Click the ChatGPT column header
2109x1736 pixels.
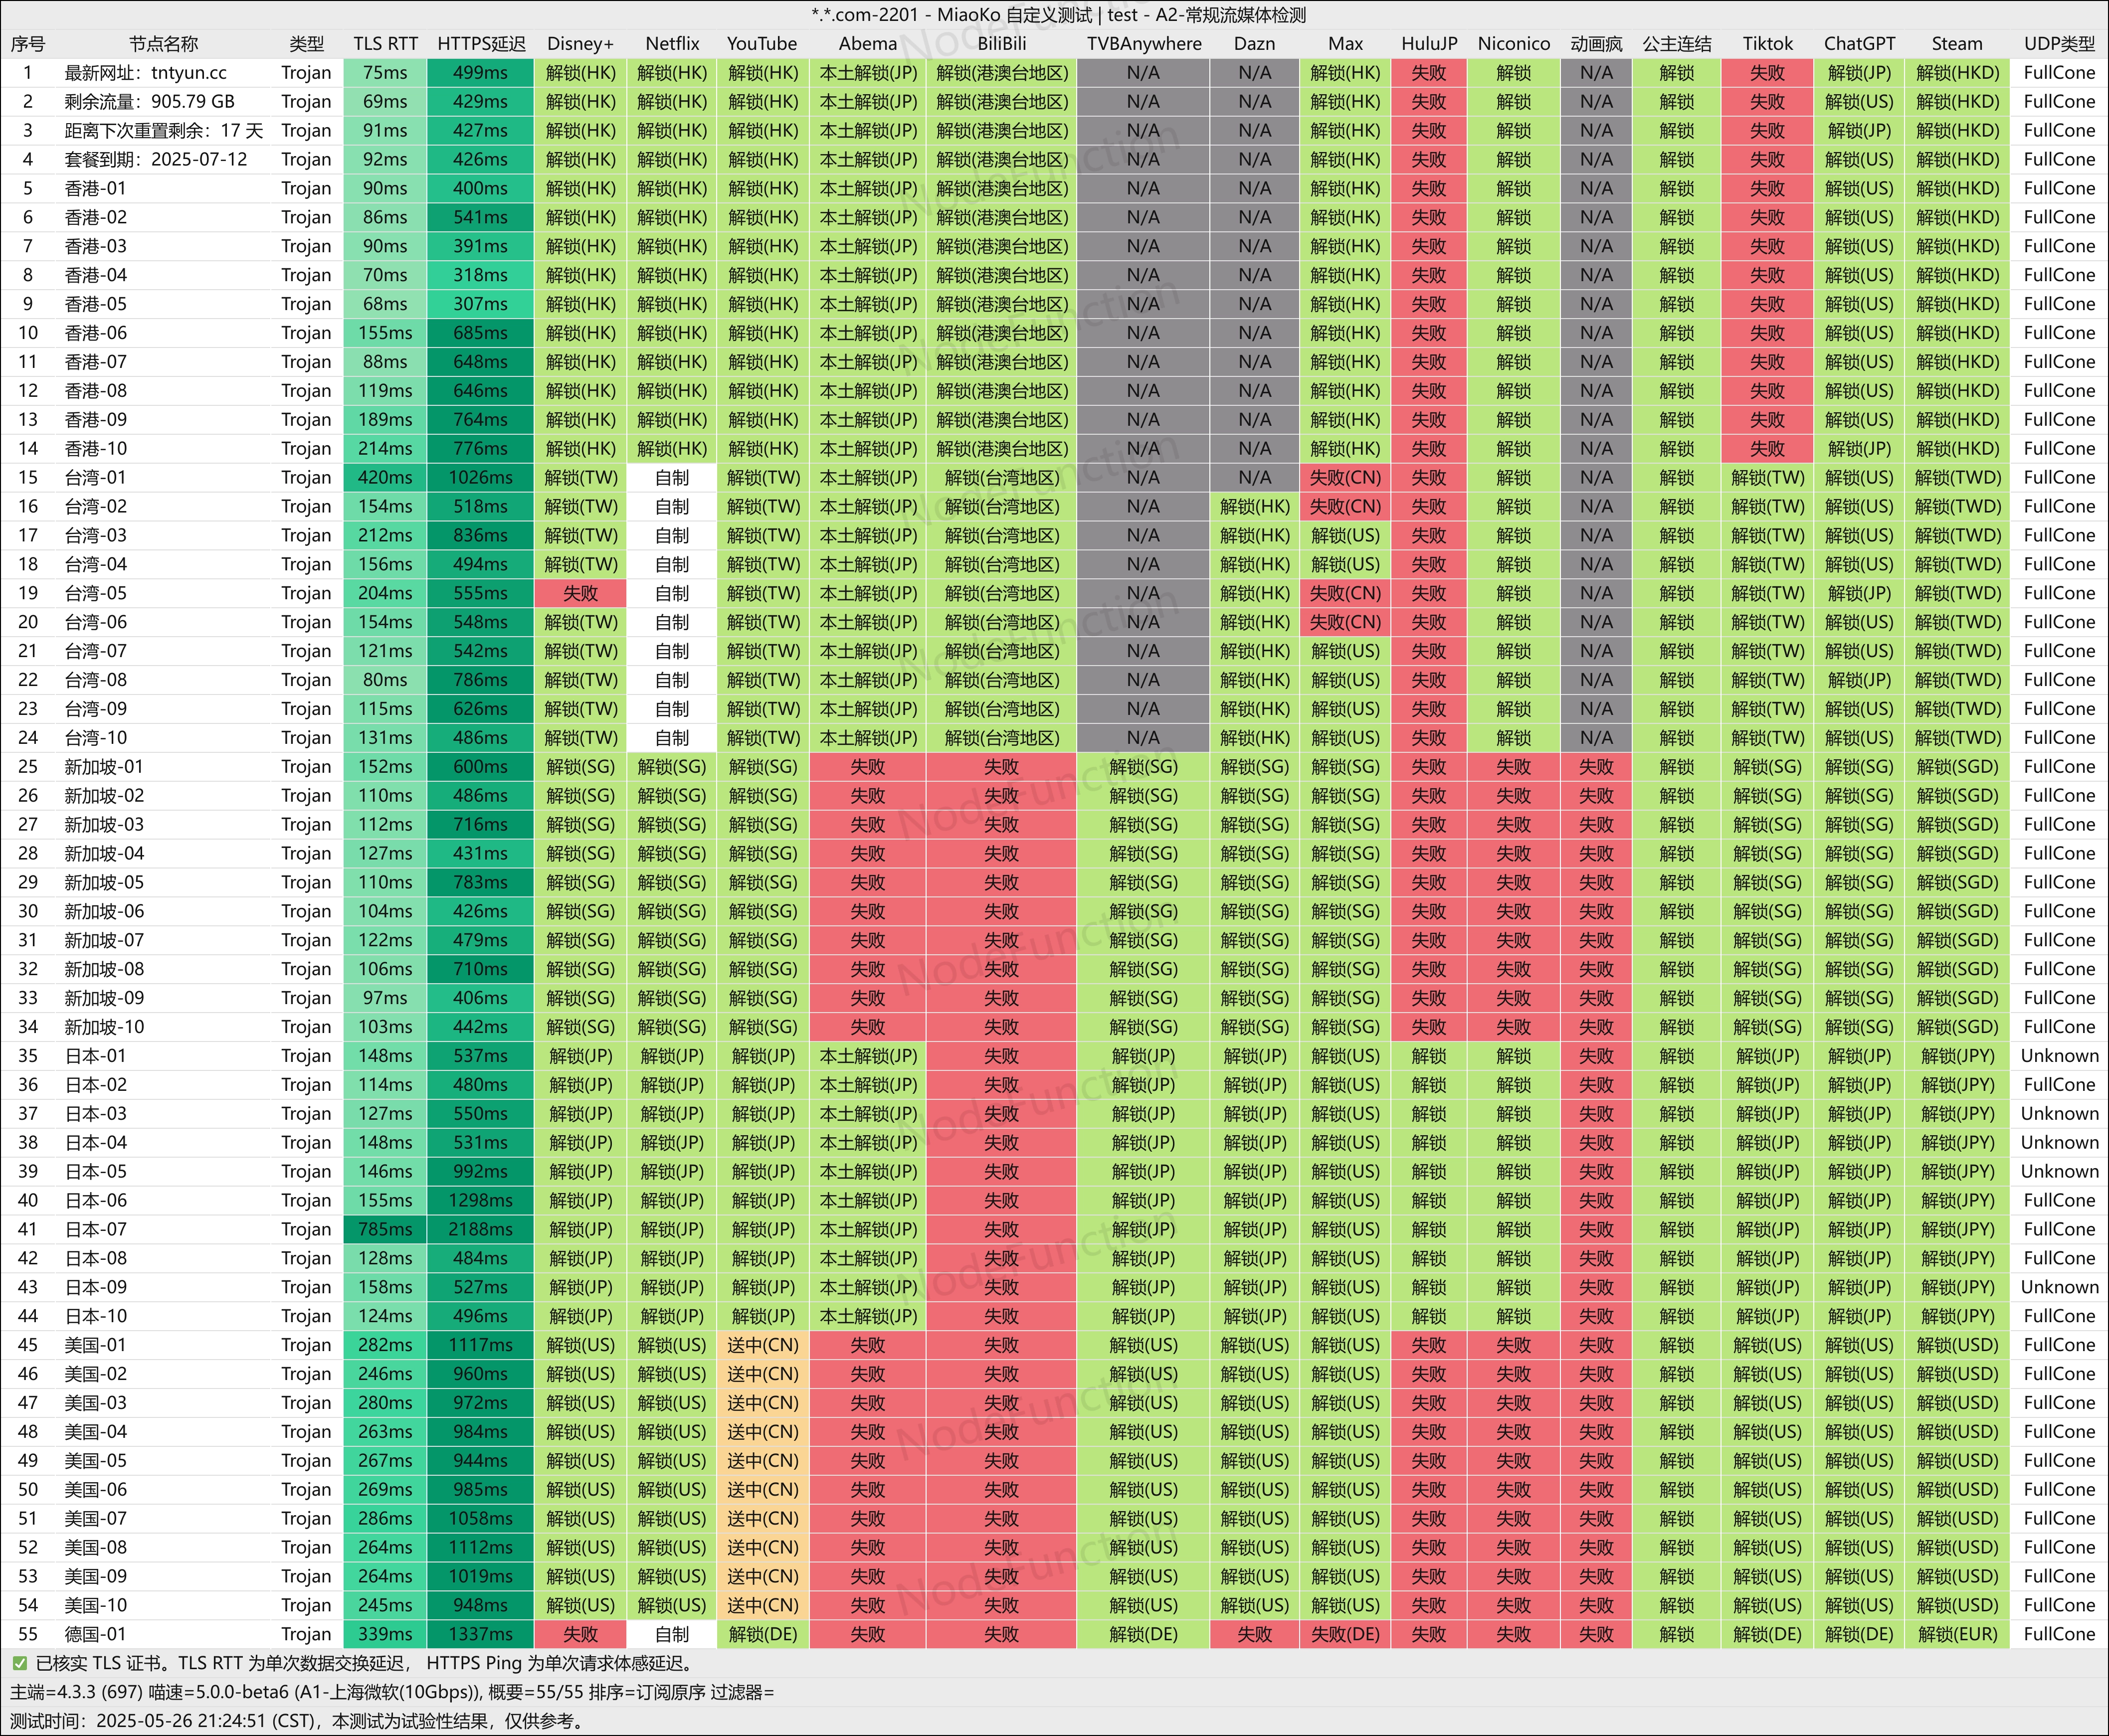point(1859,44)
